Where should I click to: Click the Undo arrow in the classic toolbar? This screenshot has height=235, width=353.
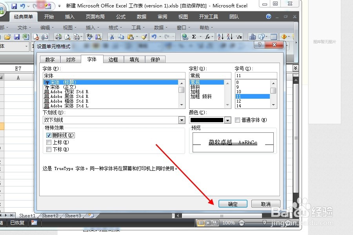(154, 37)
